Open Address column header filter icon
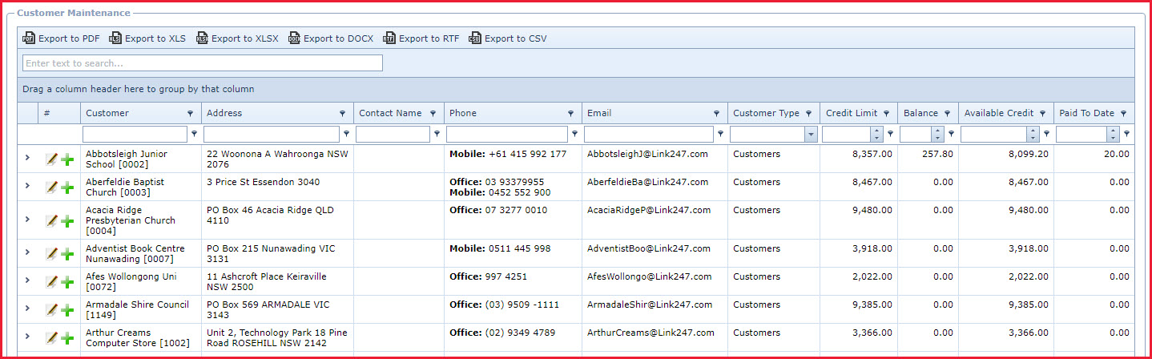 click(342, 114)
